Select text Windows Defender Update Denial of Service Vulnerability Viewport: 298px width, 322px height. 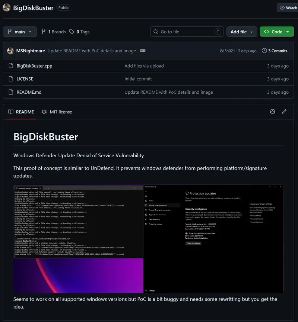click(79, 155)
